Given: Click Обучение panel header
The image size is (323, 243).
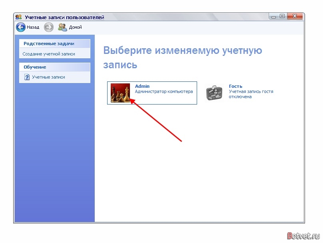Looking at the screenshot, I should pos(55,67).
